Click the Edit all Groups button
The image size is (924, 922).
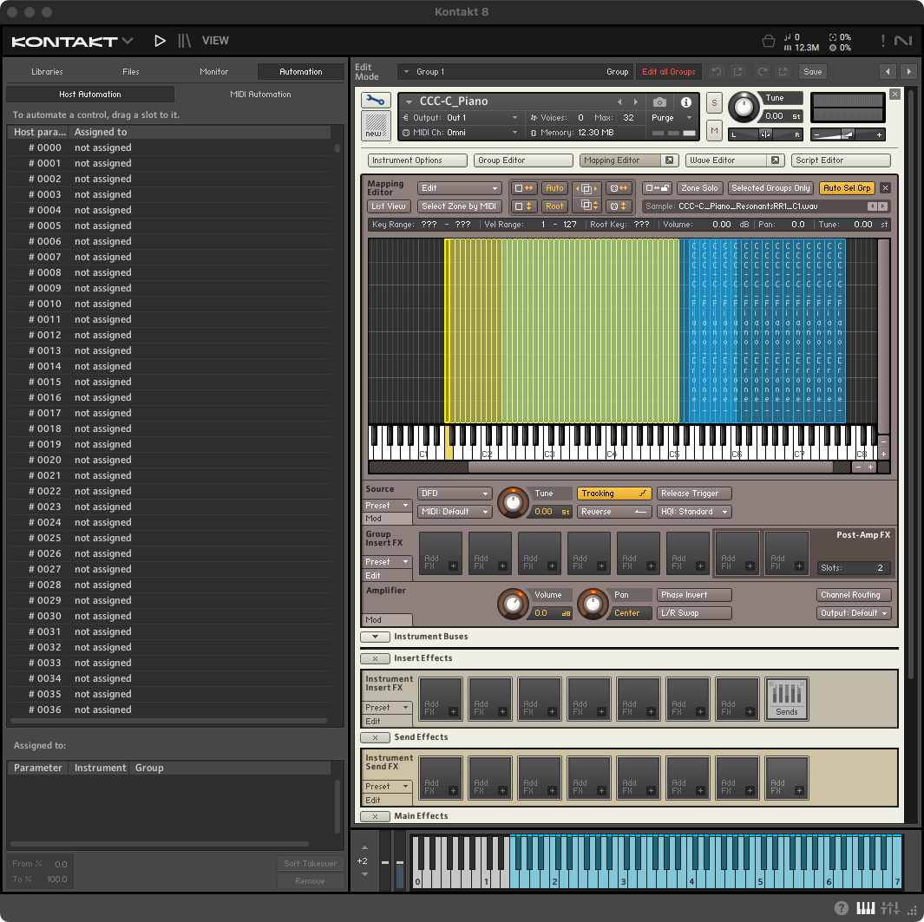tap(668, 72)
